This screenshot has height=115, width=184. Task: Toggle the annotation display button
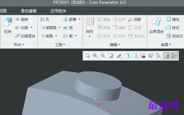click(166, 56)
